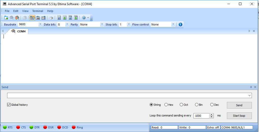259x132 pixels.
Task: Click the New session icon with green plus
Action: point(6,18)
